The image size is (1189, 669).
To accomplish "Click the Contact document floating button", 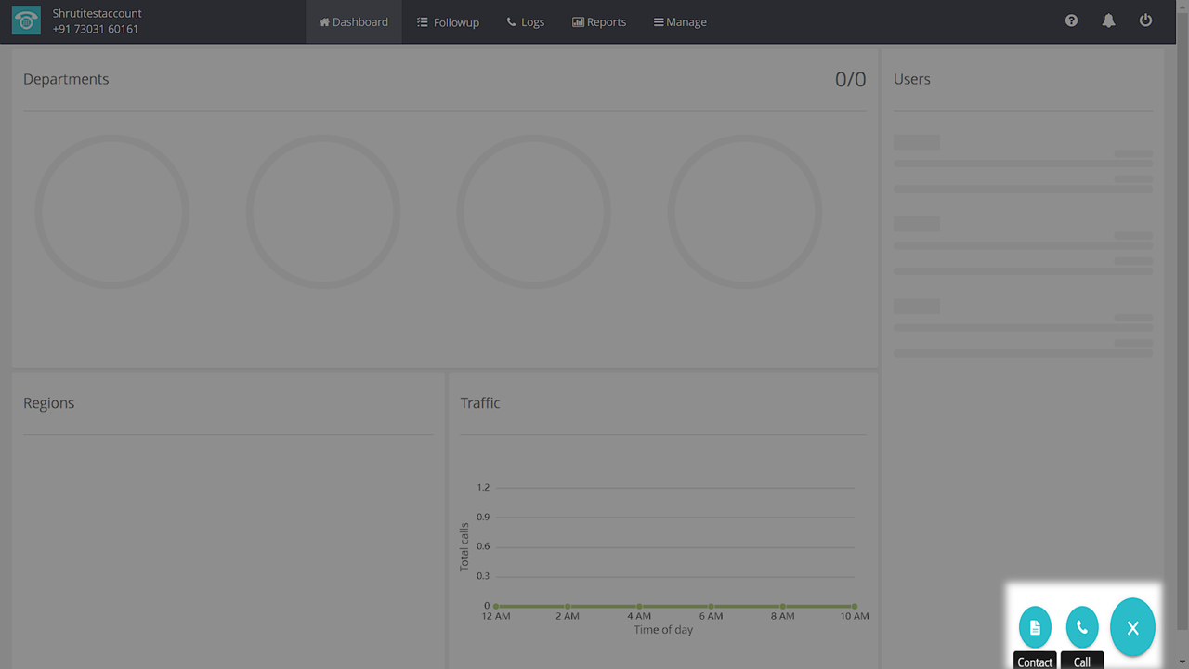I will (x=1035, y=627).
